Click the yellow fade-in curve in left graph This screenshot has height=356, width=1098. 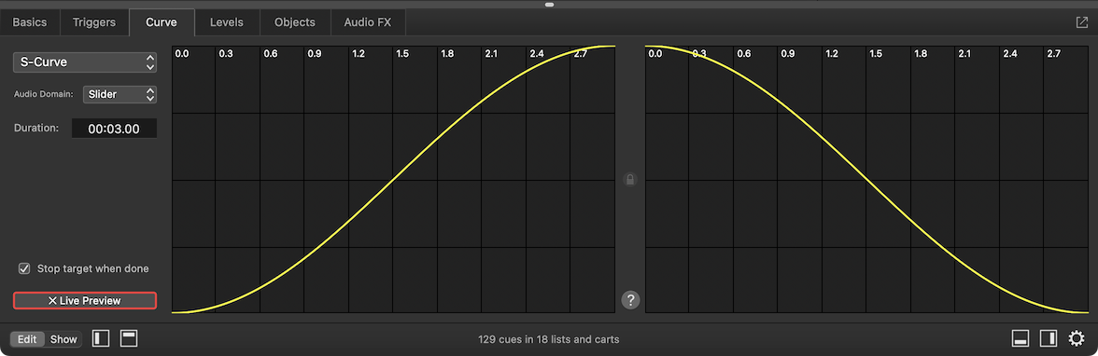point(394,180)
